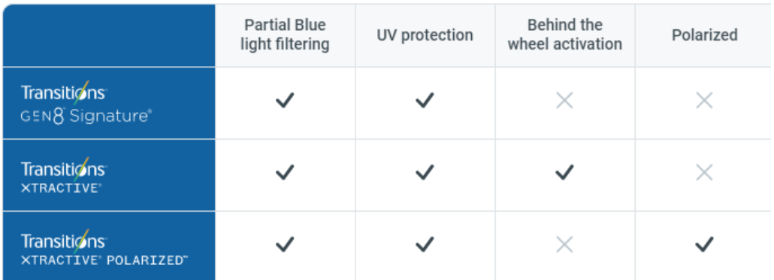Click the Transitions XTRActive logo

64,175
